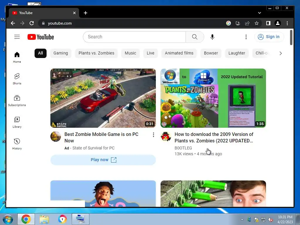Click into the YouTube search field
Image resolution: width=300 pixels, height=225 pixels.
[x=134, y=37]
